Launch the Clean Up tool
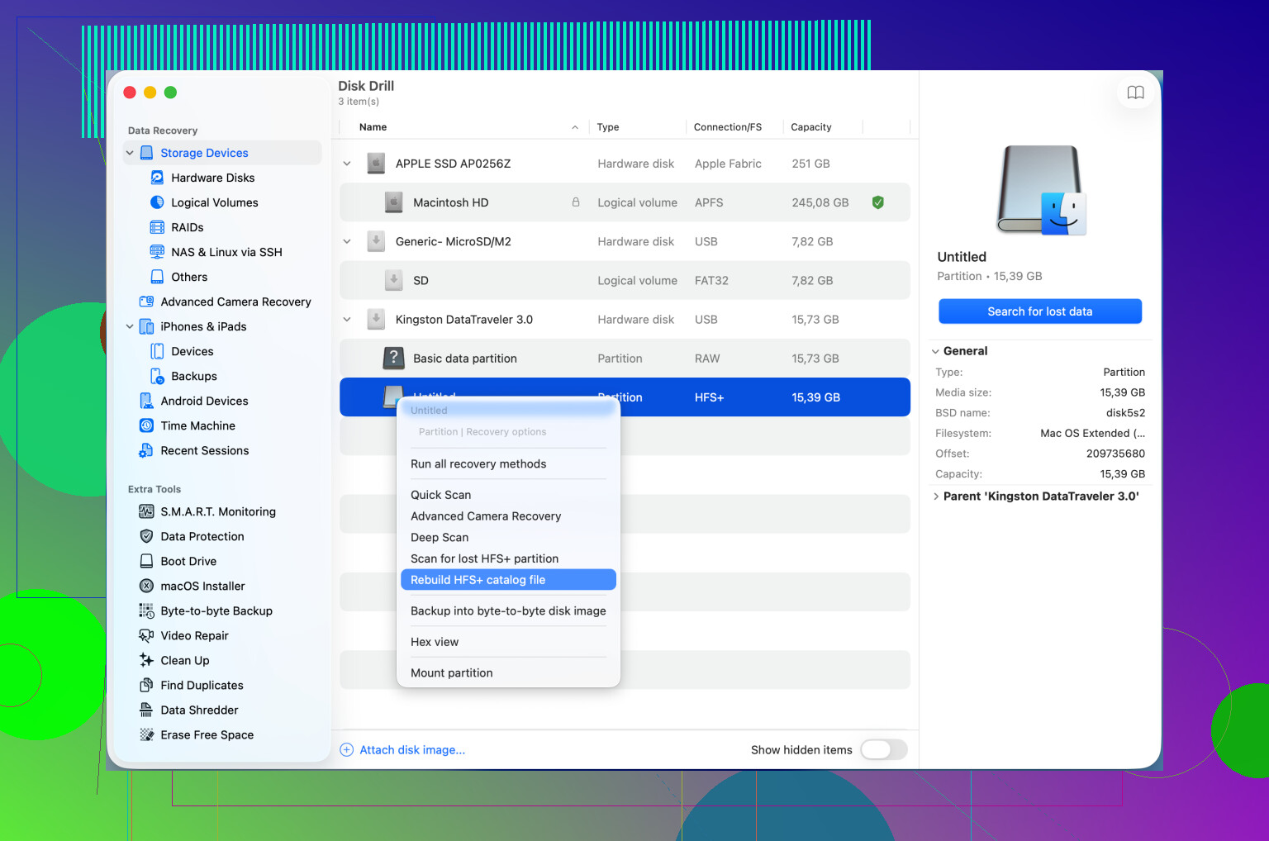The image size is (1269, 841). pyautogui.click(x=174, y=660)
